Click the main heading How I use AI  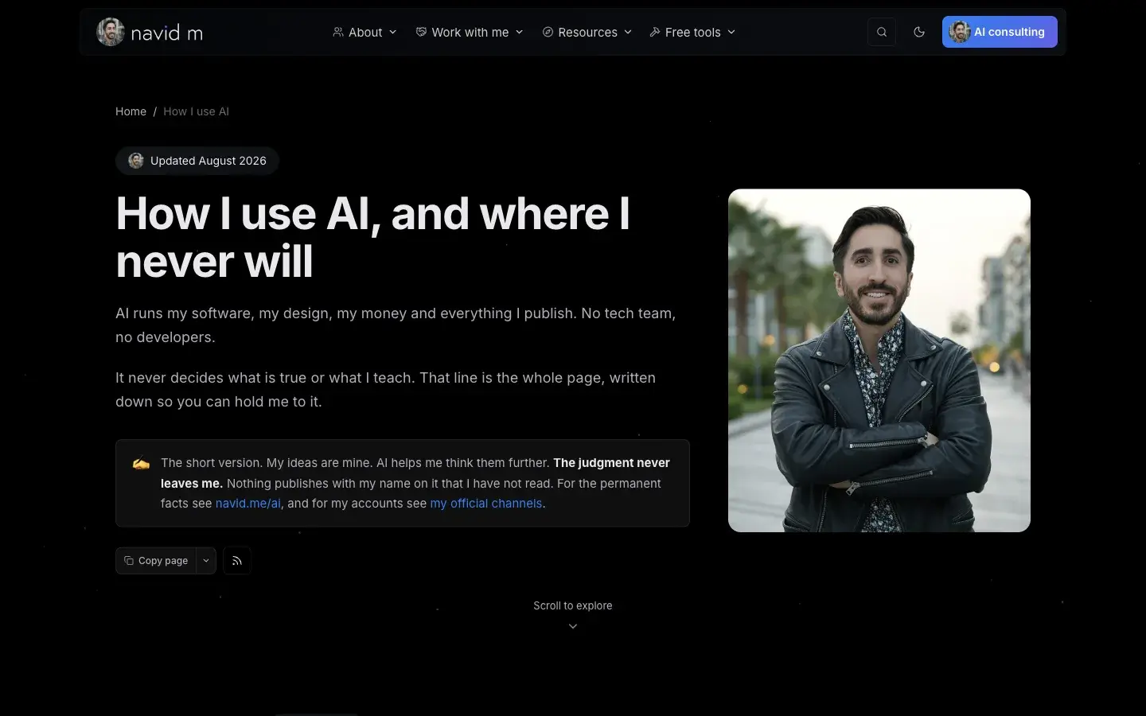[372, 237]
